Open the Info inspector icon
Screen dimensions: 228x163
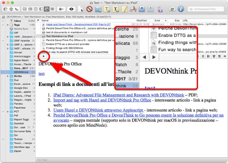181,9
